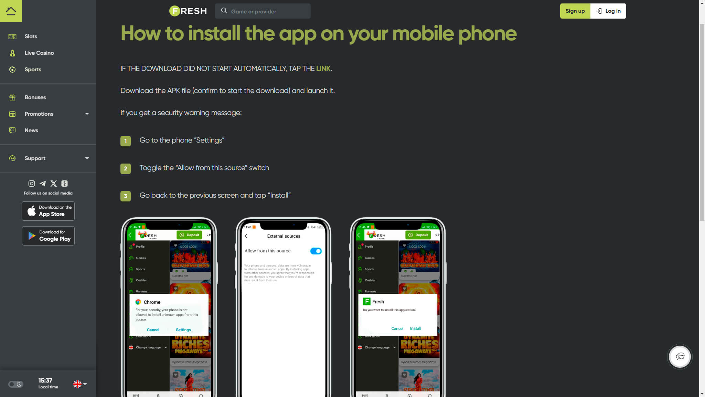
Task: Toggle the Allow from this source switch
Action: click(x=316, y=251)
